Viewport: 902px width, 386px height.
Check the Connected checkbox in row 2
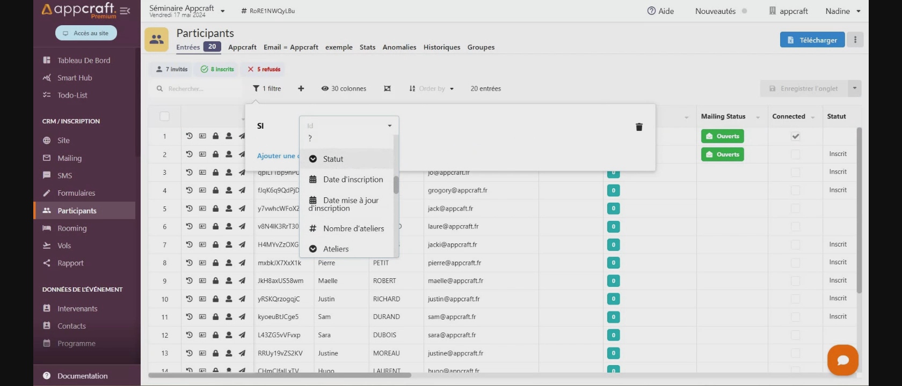click(x=795, y=154)
